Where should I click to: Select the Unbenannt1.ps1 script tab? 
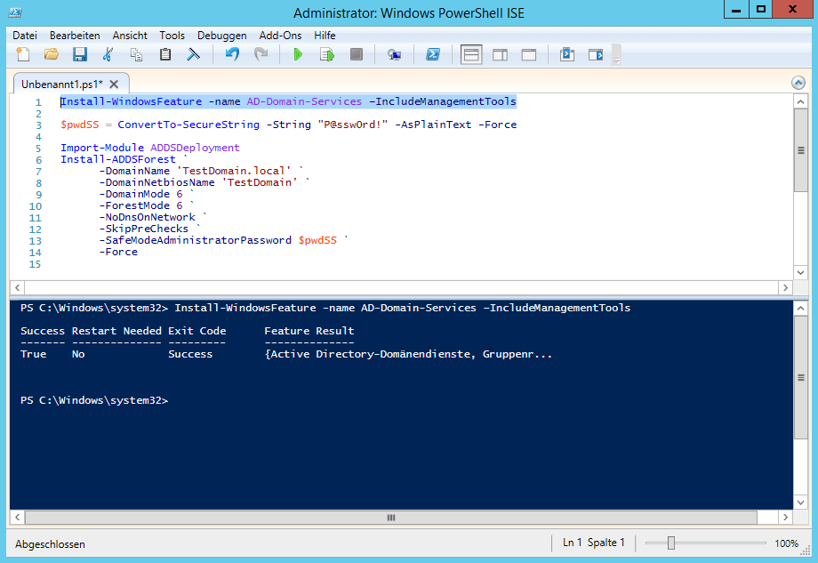(60, 83)
